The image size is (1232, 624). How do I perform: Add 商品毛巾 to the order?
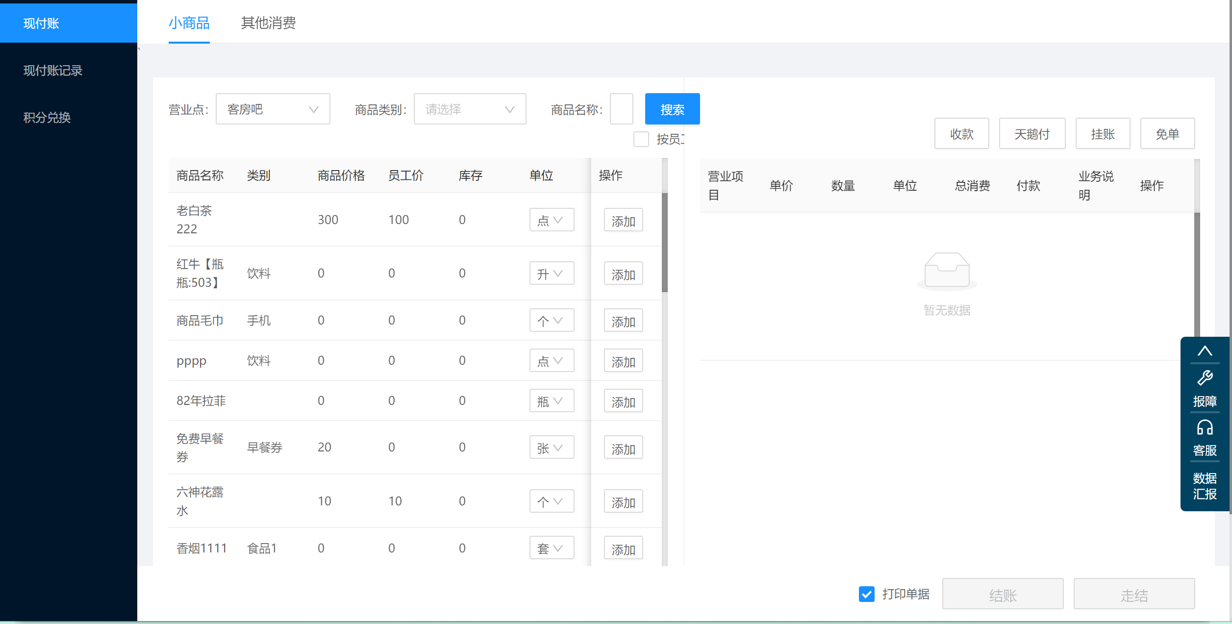pyautogui.click(x=623, y=321)
